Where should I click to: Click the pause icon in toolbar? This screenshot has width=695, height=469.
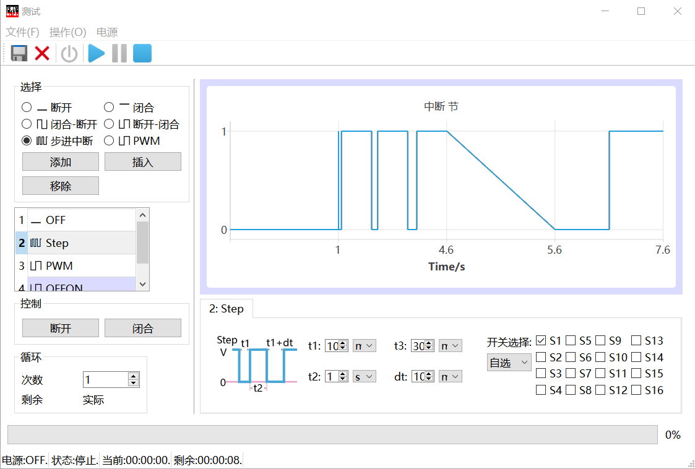[119, 54]
